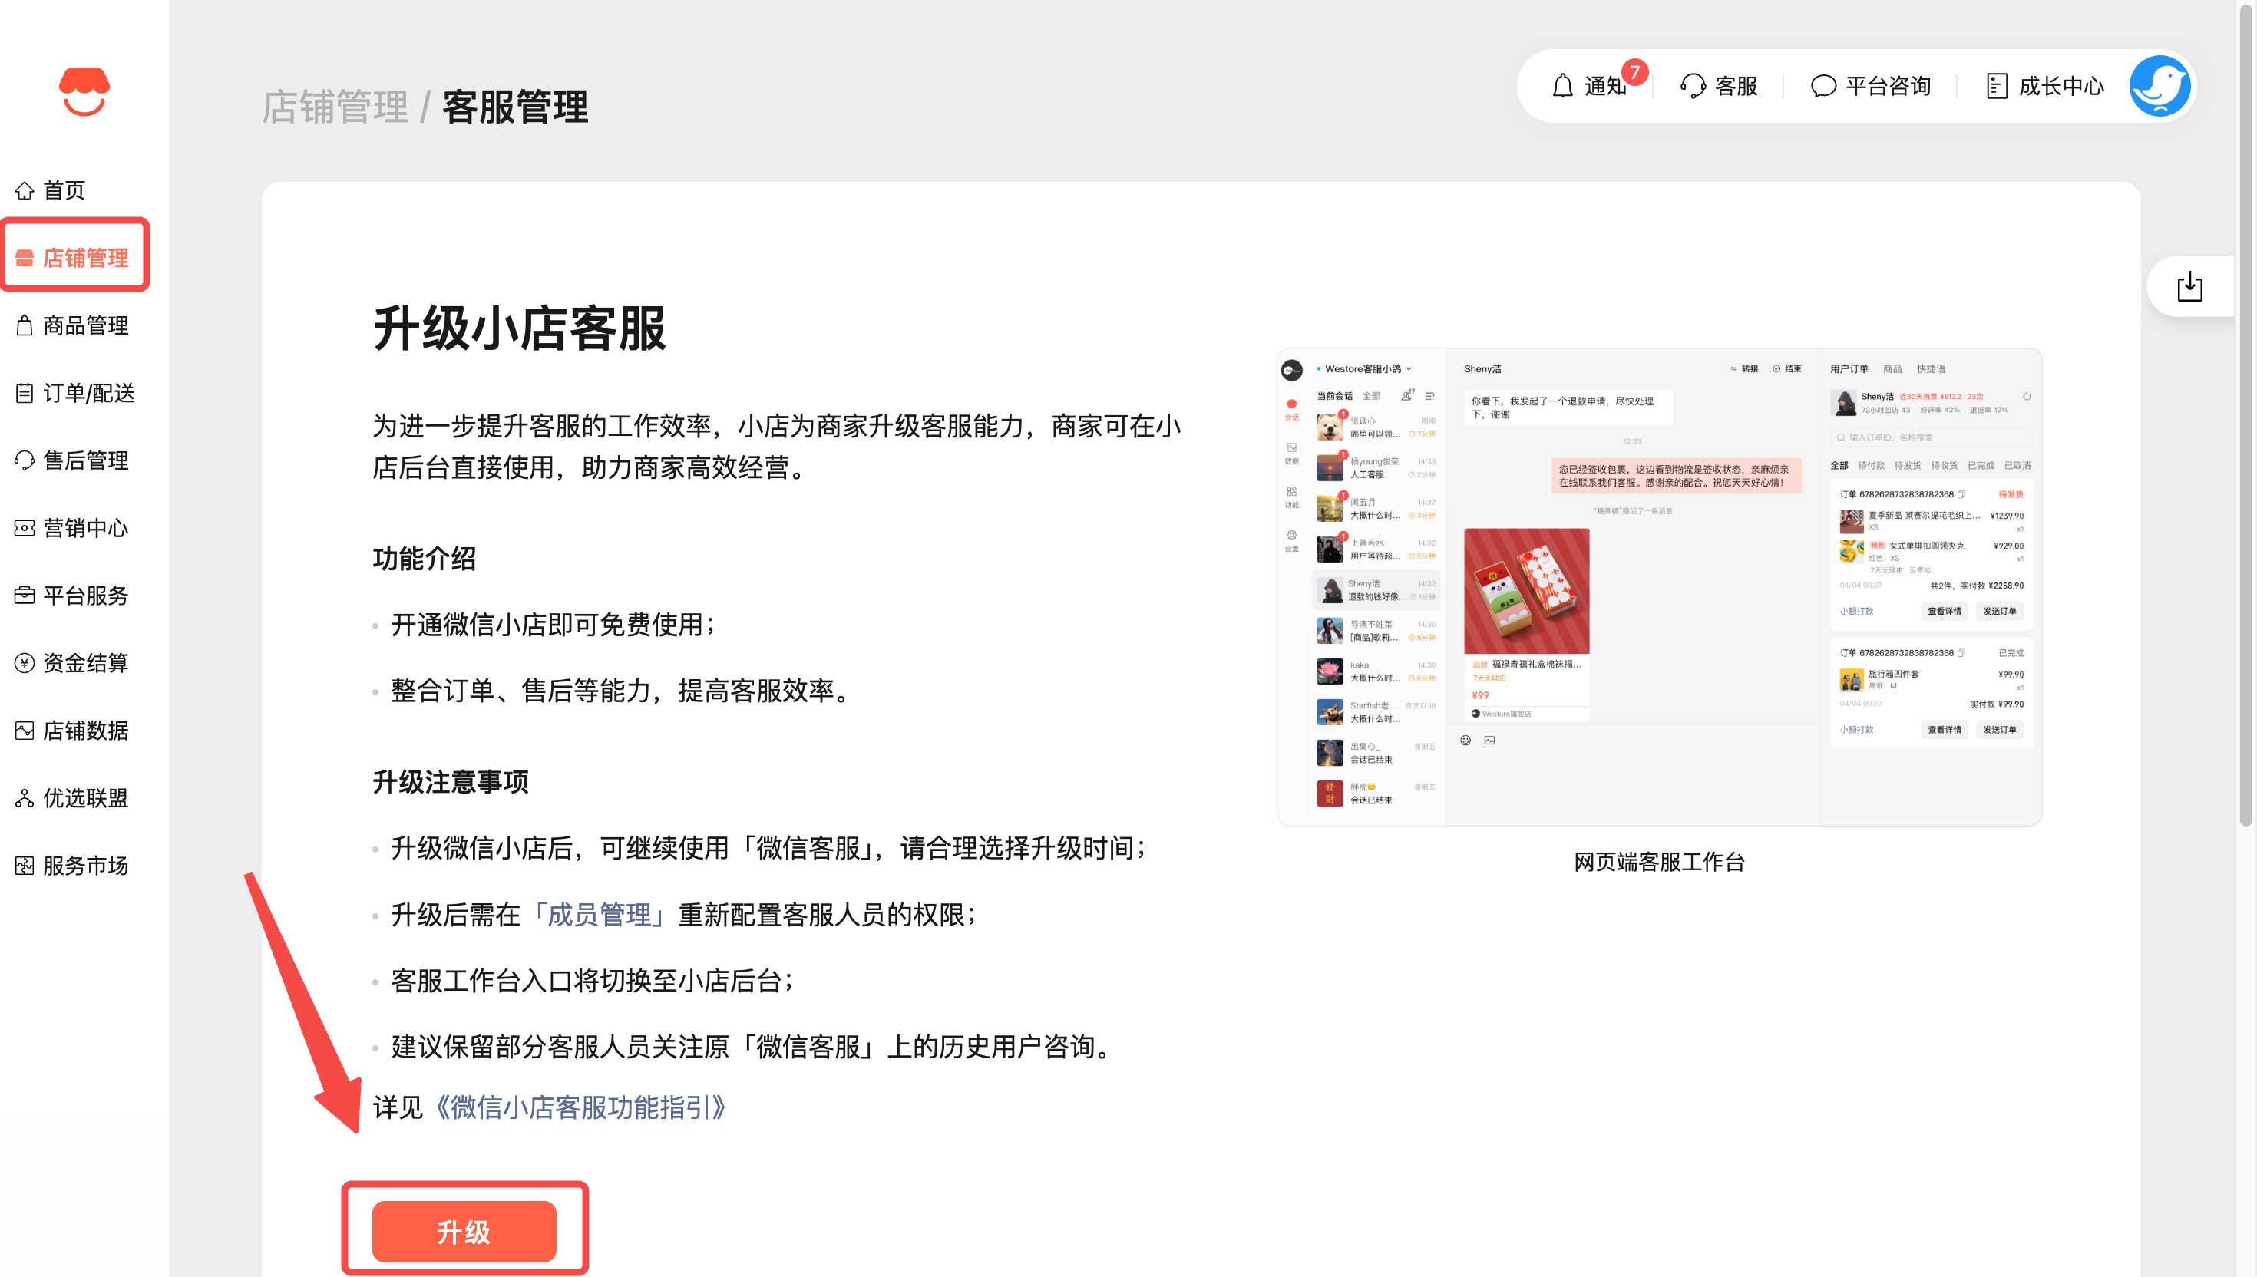Click the download icon on right edge
The height and width of the screenshot is (1277, 2257).
(2189, 286)
